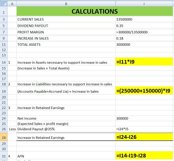Screen dimensions: 174x161
Task: Click 'Increase in Retained Earnings' in row 22
Action: pyautogui.click(x=66, y=108)
